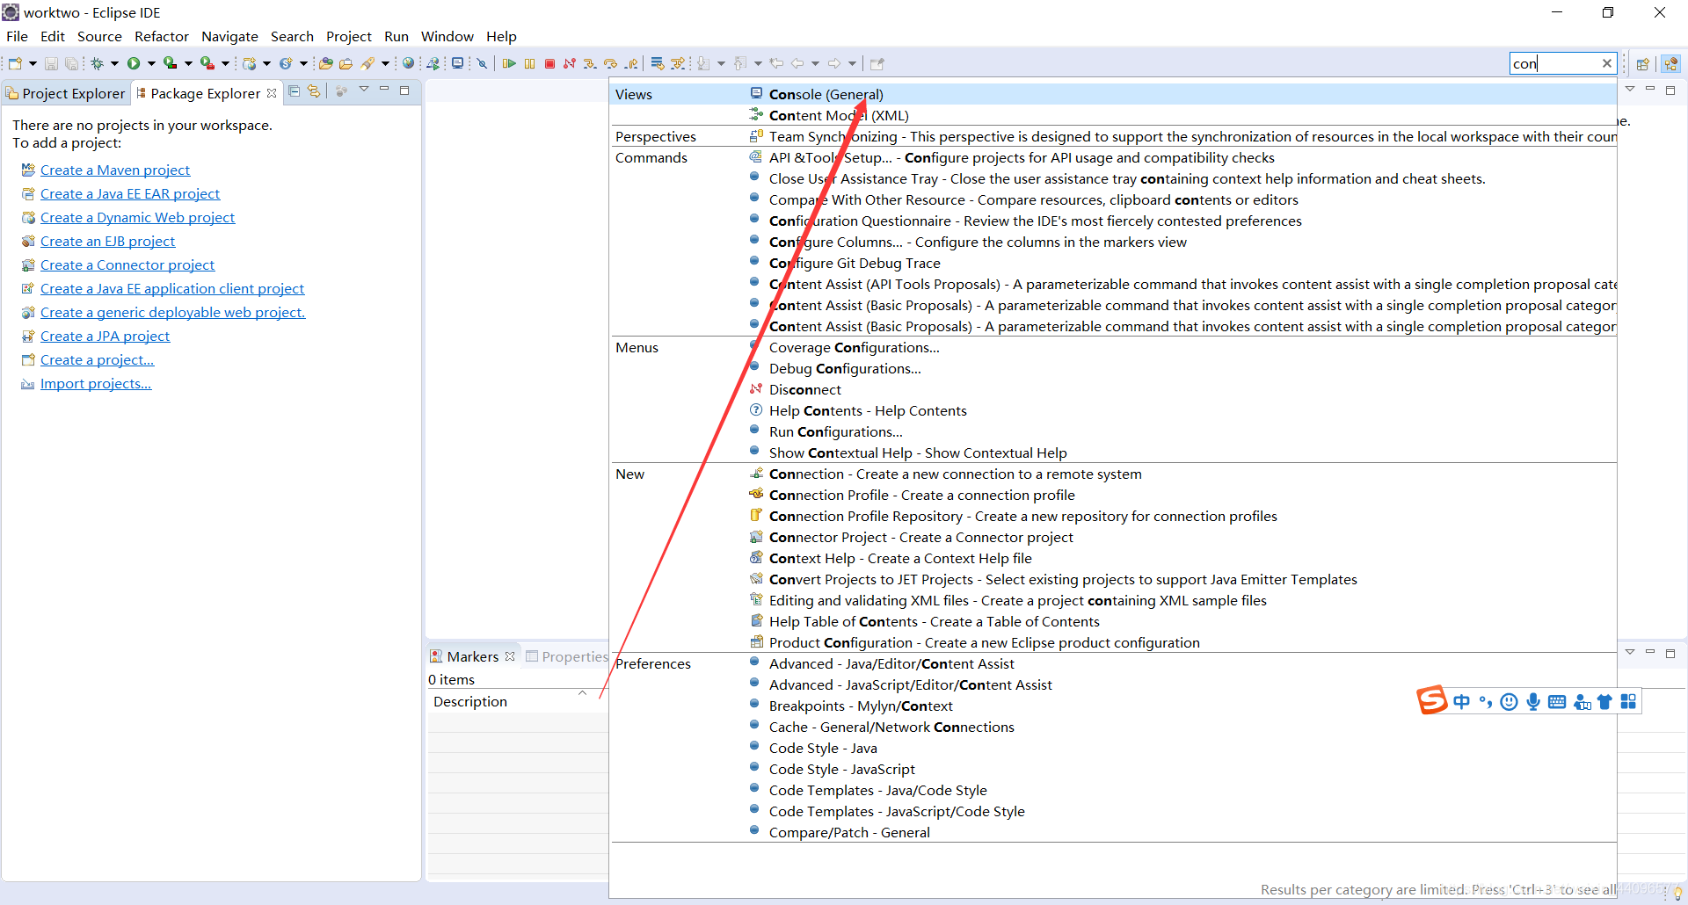Click the Step Into icon
Screen dimensions: 1688x905
[590, 63]
